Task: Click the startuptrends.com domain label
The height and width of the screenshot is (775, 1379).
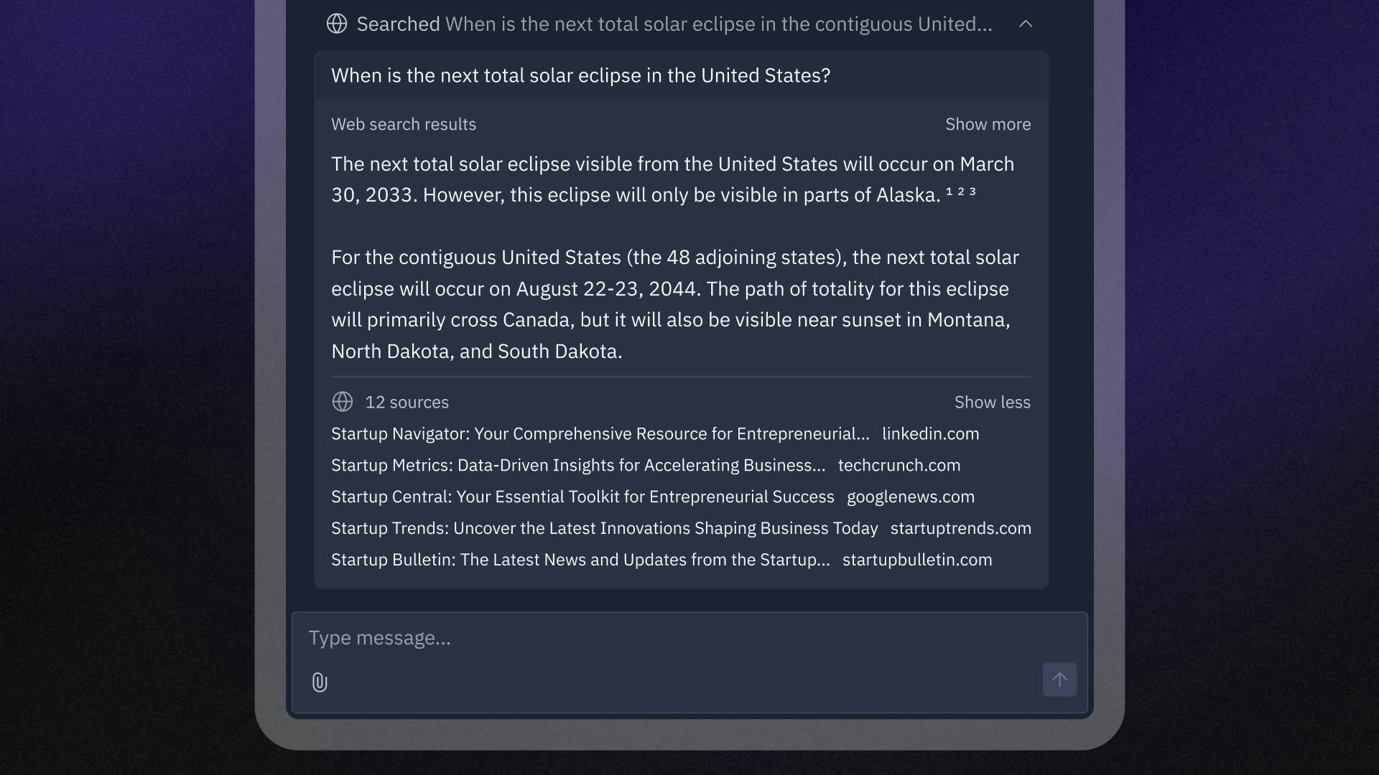Action: 961,528
